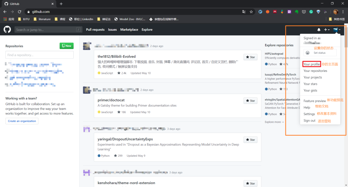The height and width of the screenshot is (187, 348).
Task: Select Your stars from menu
Action: tap(310, 84)
